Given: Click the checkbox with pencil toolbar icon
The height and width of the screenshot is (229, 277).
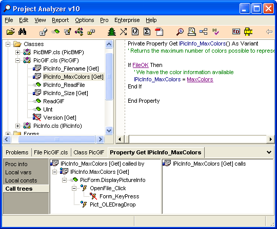Looking at the screenshot, I should coord(68,32).
